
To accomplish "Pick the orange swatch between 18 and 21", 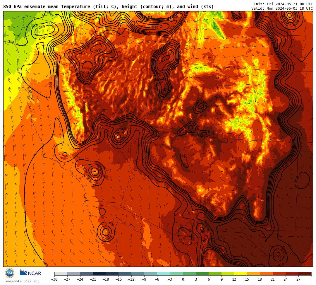I will pos(267,274).
